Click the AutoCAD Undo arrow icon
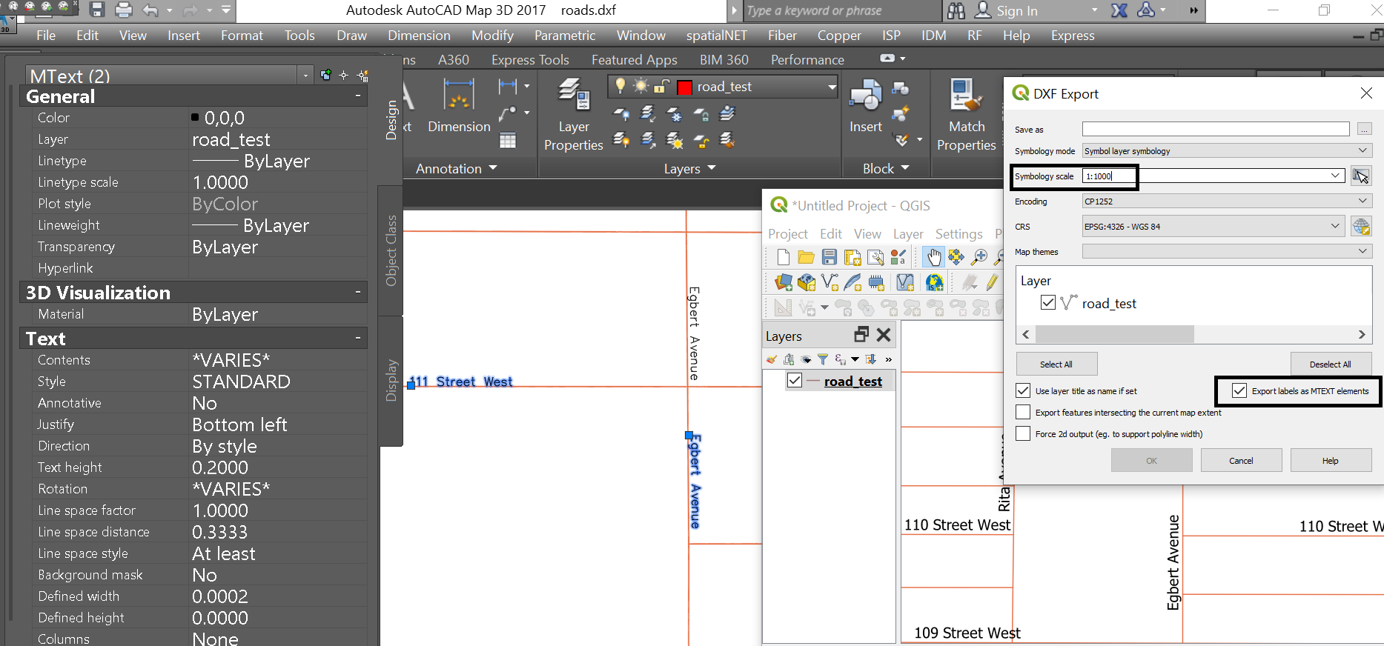 [x=150, y=10]
